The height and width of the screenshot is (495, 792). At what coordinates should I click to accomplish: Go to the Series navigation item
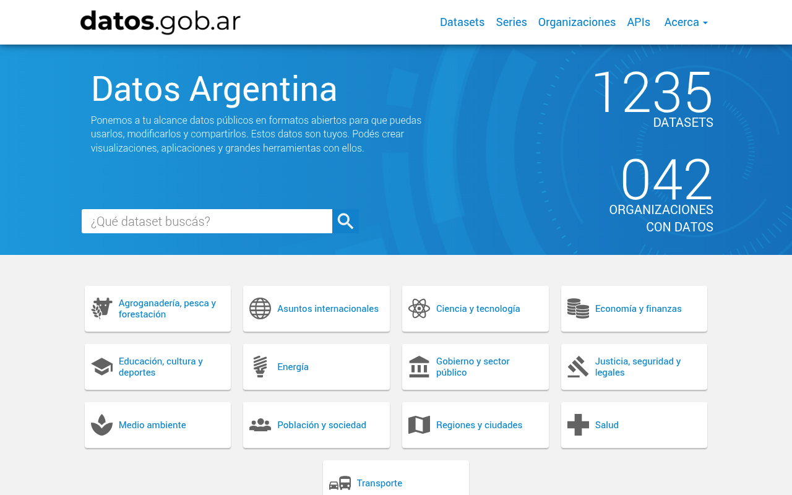tap(511, 22)
